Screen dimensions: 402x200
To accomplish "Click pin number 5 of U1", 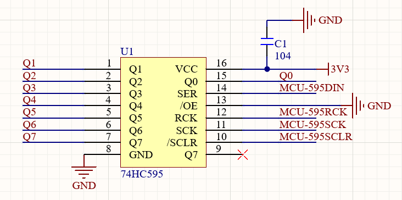I will pyautogui.click(x=108, y=112).
